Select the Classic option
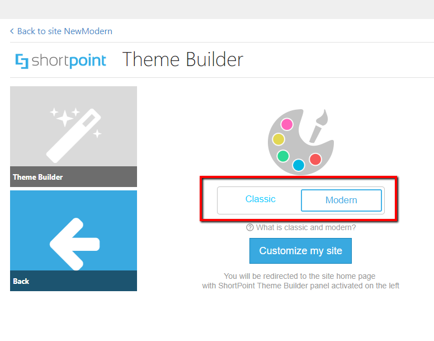The image size is (434, 341). [260, 199]
